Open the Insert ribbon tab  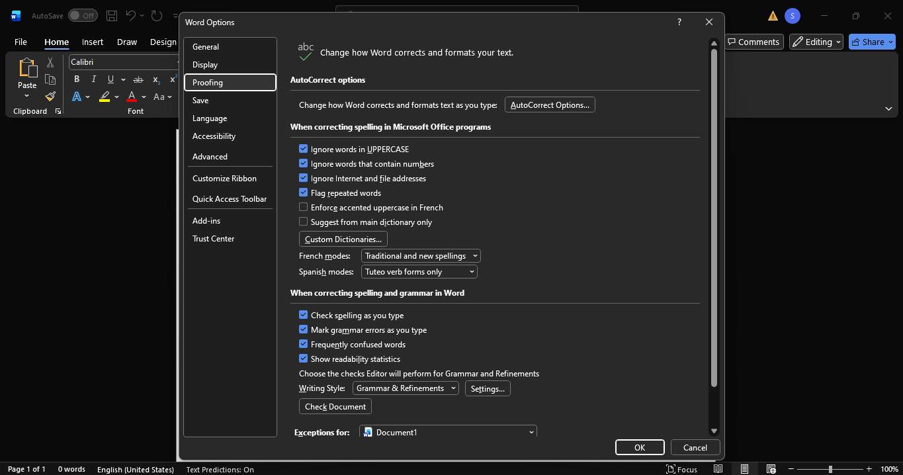tap(93, 42)
